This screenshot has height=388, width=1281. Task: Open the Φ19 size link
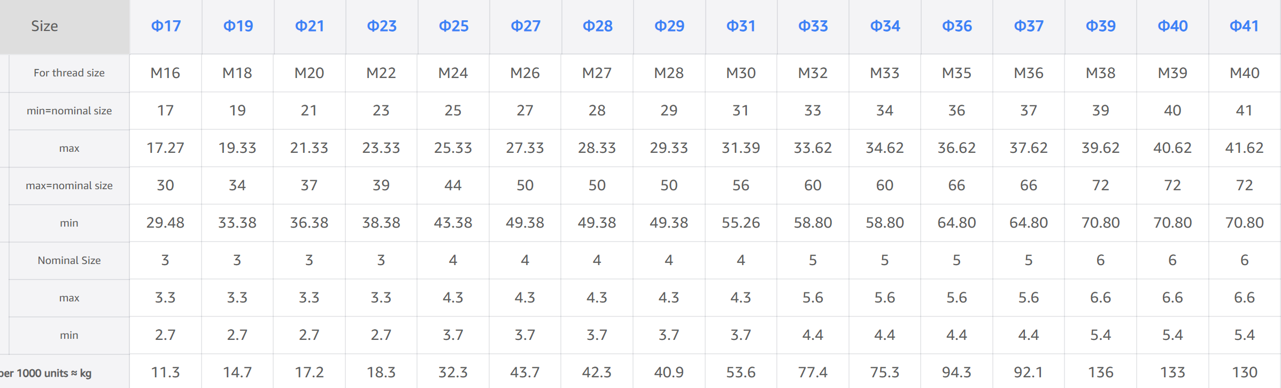coord(238,26)
